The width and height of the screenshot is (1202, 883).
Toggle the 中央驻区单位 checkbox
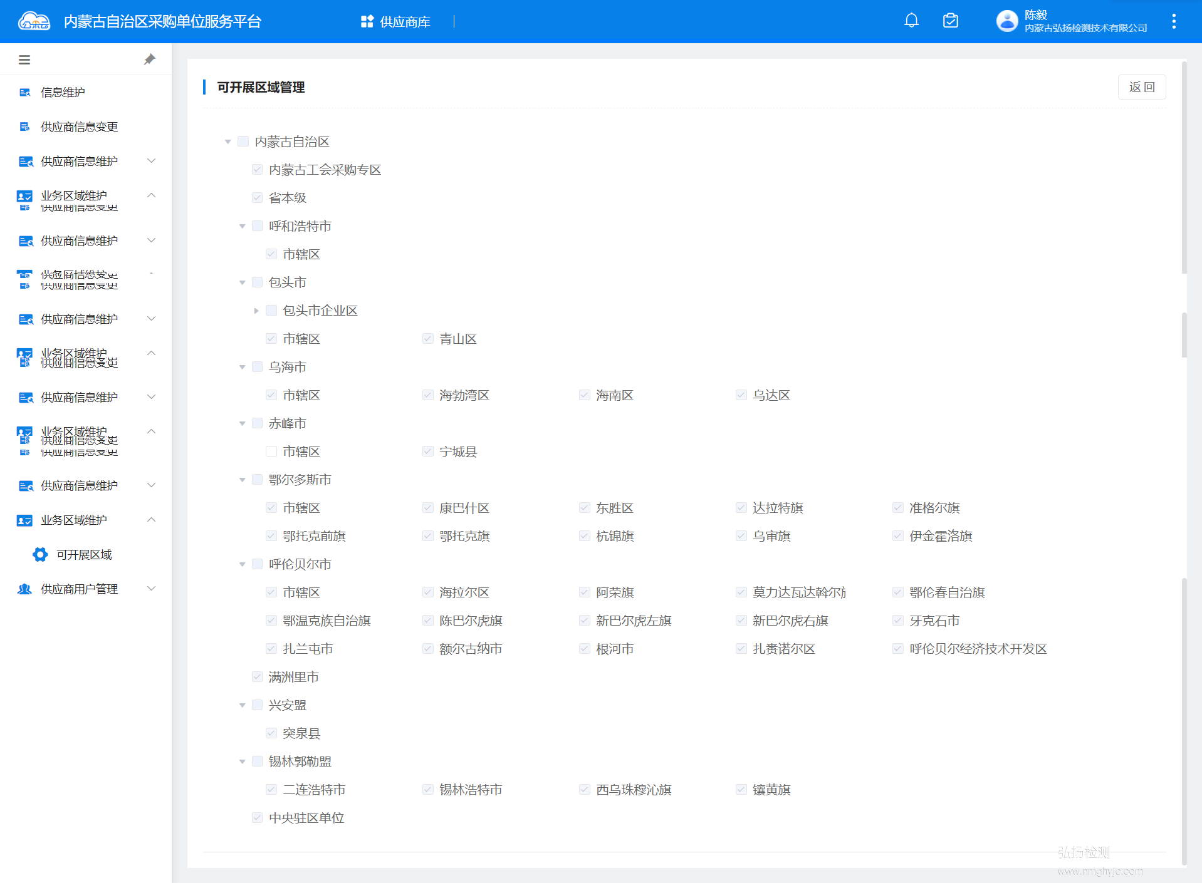(x=257, y=818)
